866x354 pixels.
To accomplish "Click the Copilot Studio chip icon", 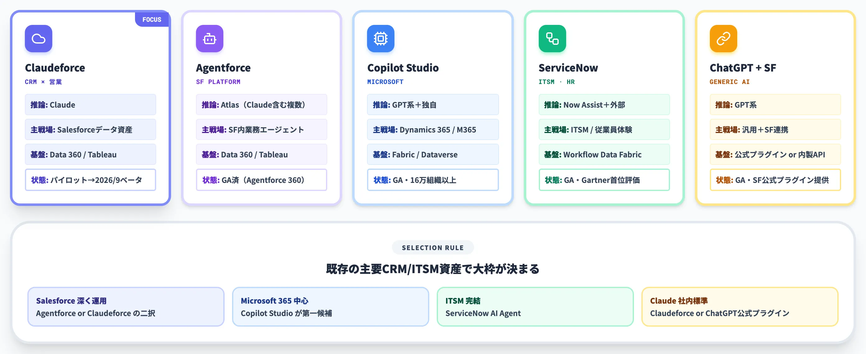I will point(380,39).
